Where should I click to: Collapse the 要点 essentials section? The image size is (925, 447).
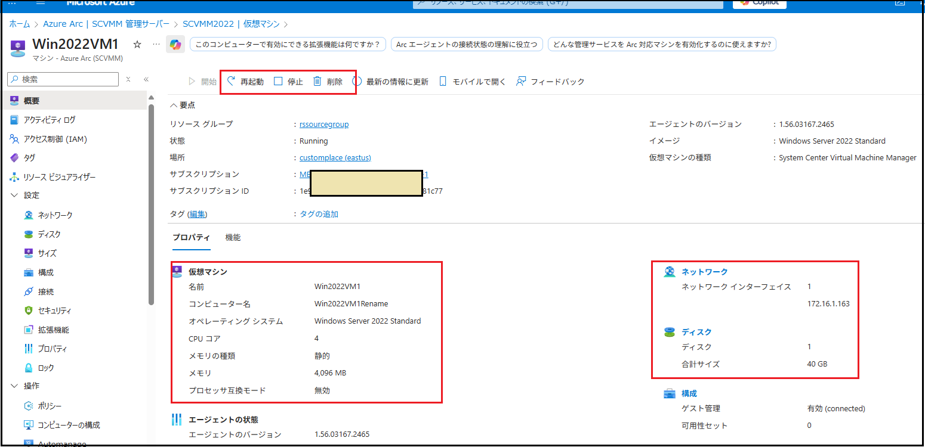174,105
